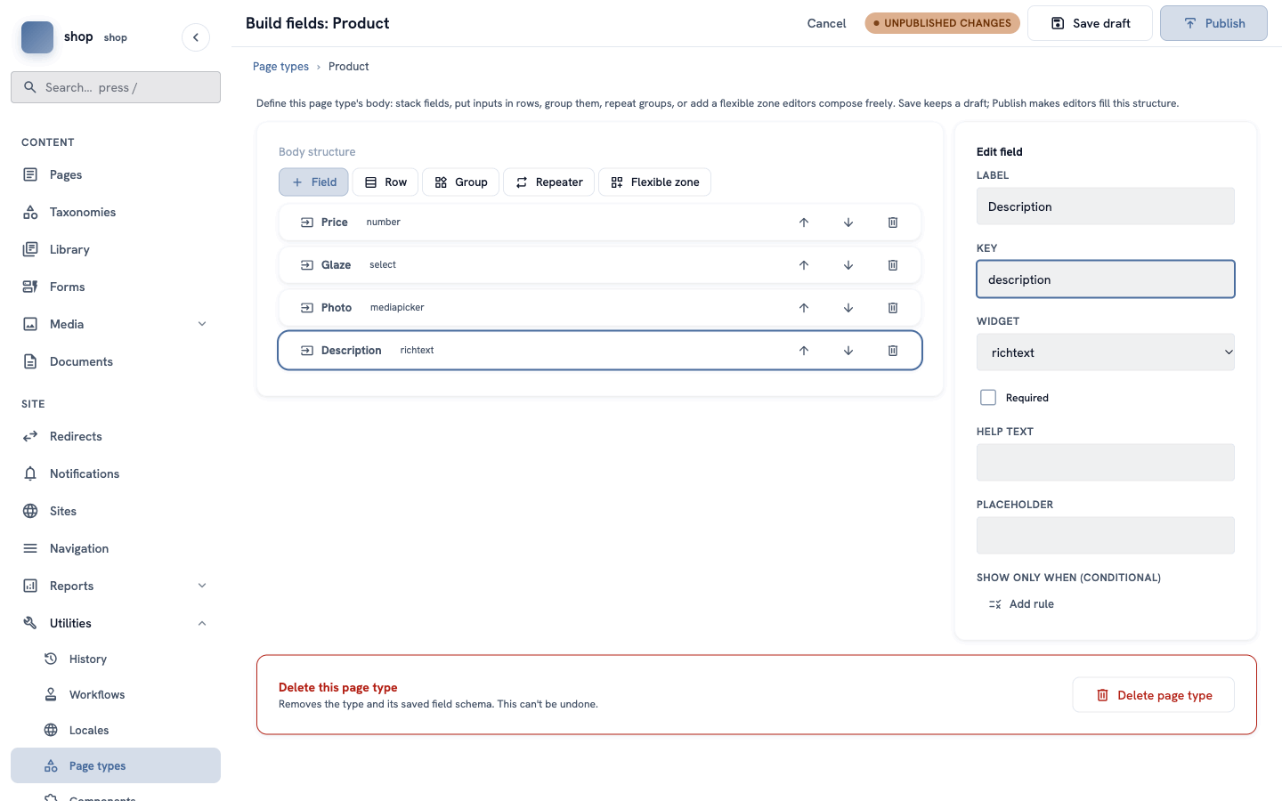Viewport: 1282px width, 801px height.
Task: Move the Glaze field up
Action: tap(804, 265)
